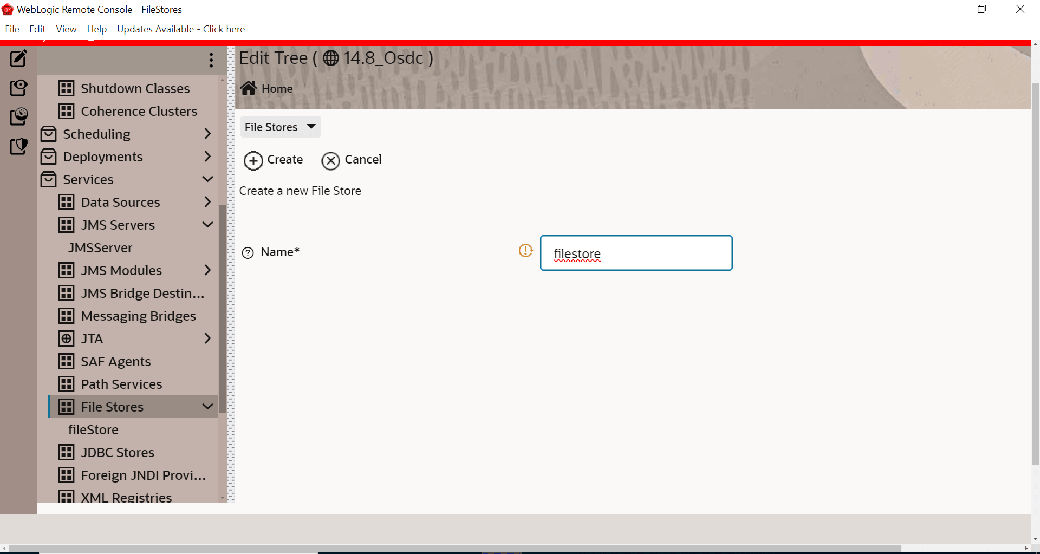Click the main window vertical scrollbar
1040x554 pixels.
(1035, 273)
